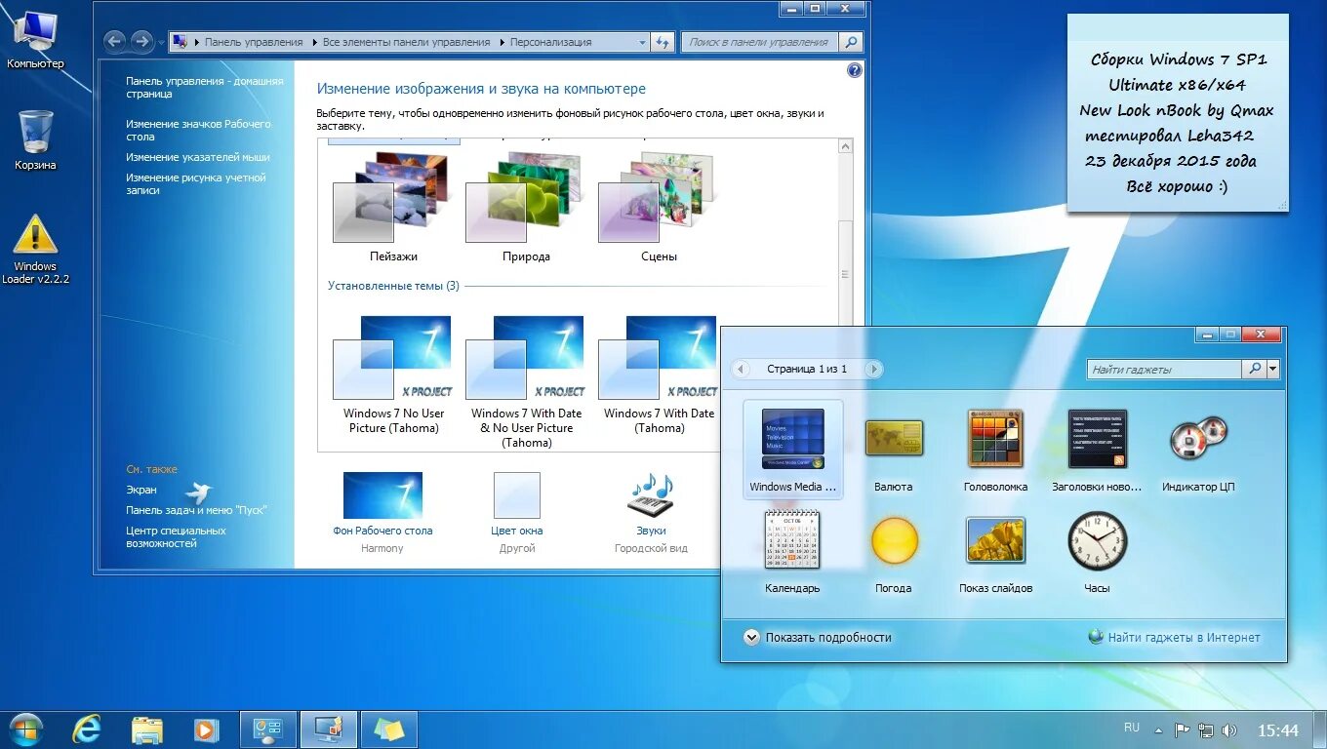This screenshot has width=1327, height=749.
Task: Apply the Пейзажи theme
Action: pyautogui.click(x=392, y=207)
